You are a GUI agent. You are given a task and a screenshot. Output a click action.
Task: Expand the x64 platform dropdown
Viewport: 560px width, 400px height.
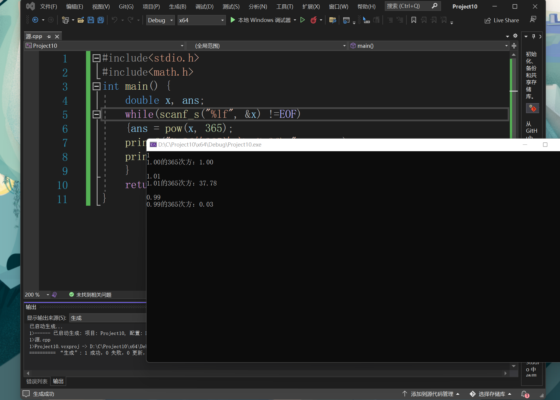click(x=201, y=20)
